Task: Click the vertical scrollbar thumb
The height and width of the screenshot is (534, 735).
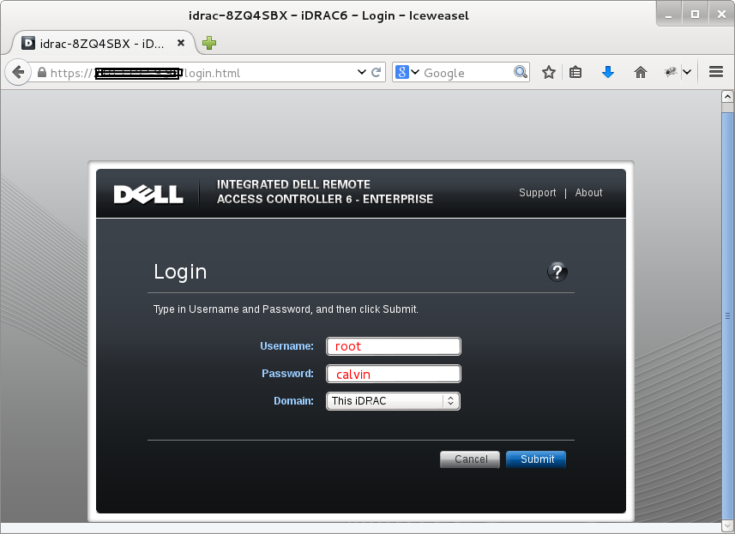Action: (727, 315)
